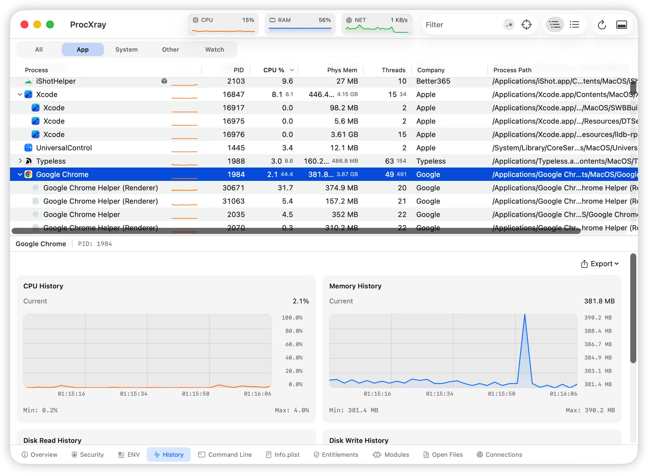Click the horizontal scrollbar in the process list

click(x=296, y=231)
